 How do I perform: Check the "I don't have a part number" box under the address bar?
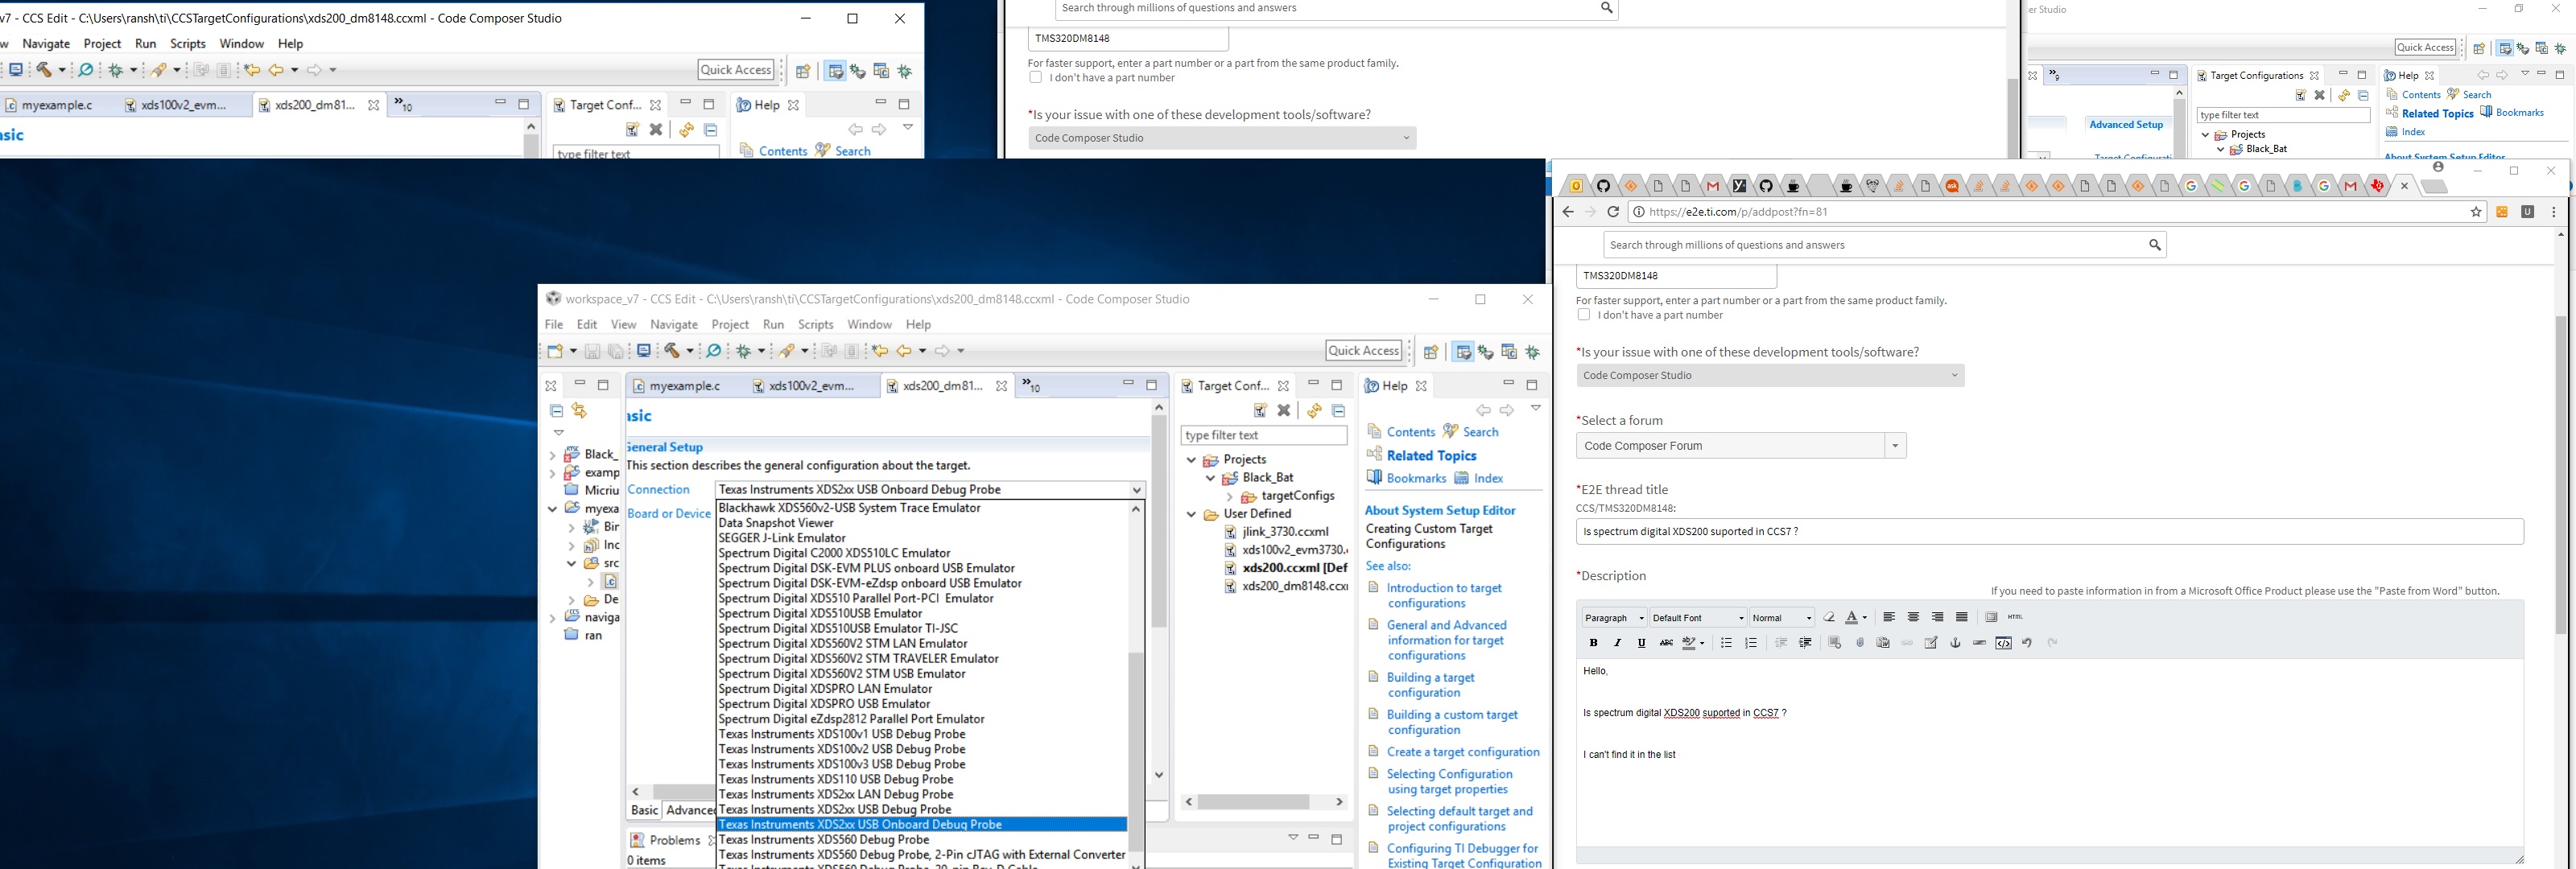1583,315
